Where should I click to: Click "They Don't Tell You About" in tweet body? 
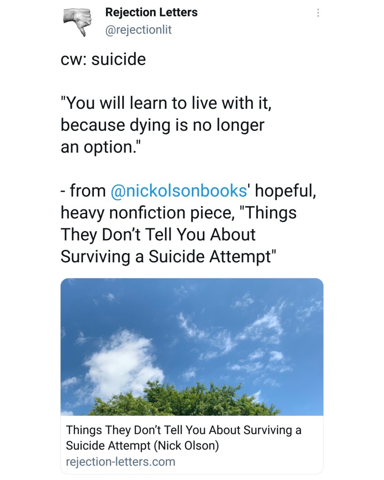pos(158,234)
